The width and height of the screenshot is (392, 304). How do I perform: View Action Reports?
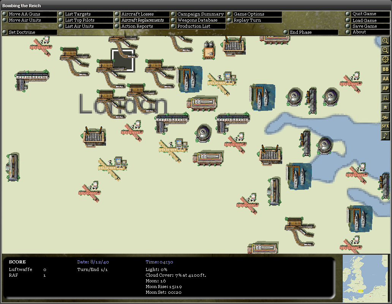tap(142, 26)
